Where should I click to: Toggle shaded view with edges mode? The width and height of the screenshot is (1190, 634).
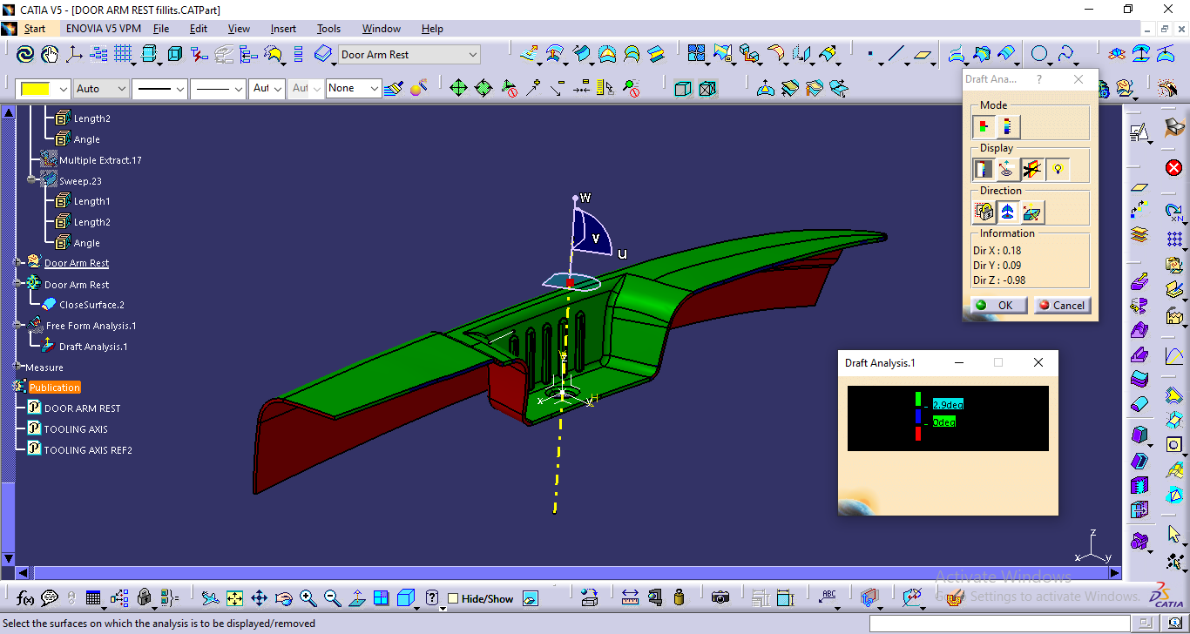click(404, 598)
